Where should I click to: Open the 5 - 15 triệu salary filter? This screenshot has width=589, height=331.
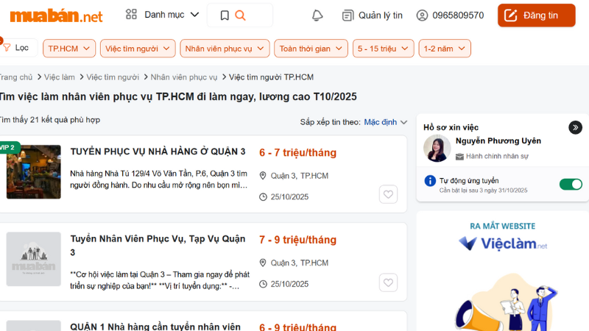click(383, 49)
